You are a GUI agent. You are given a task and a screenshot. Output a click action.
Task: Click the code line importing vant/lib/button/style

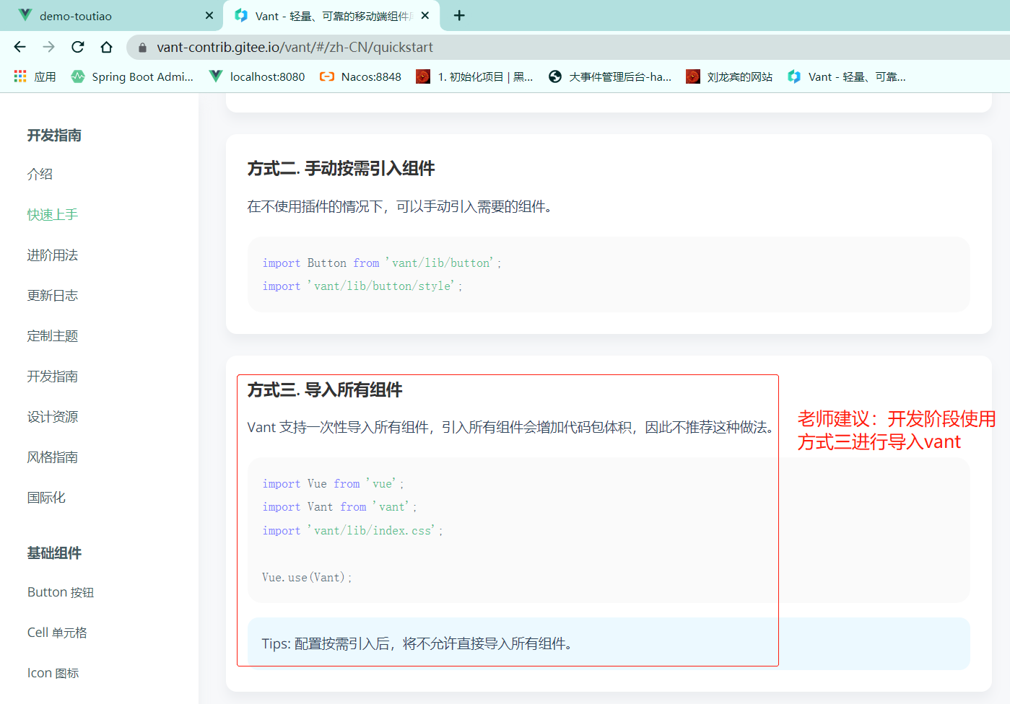(362, 286)
